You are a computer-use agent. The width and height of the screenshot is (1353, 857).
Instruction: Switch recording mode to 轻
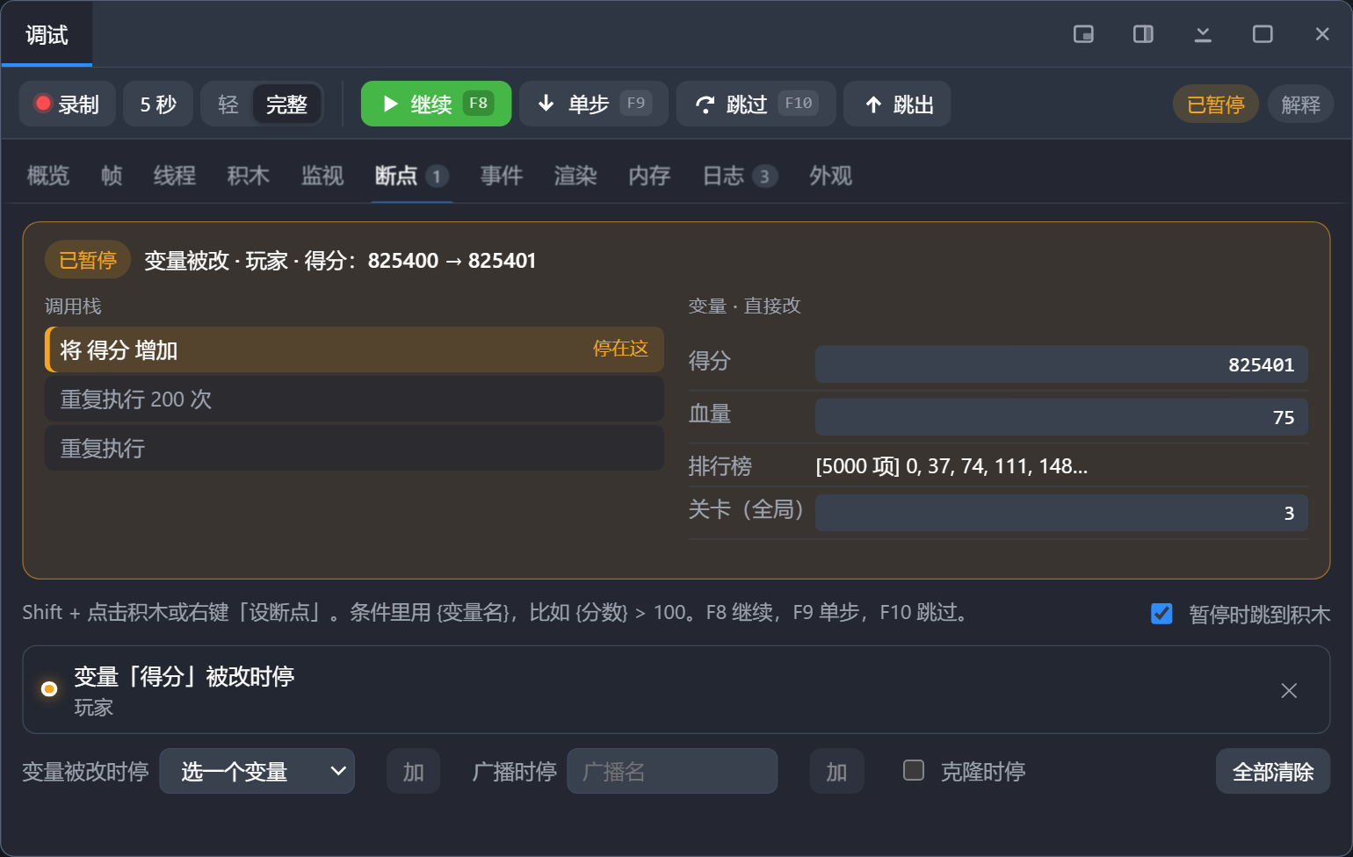pos(228,104)
